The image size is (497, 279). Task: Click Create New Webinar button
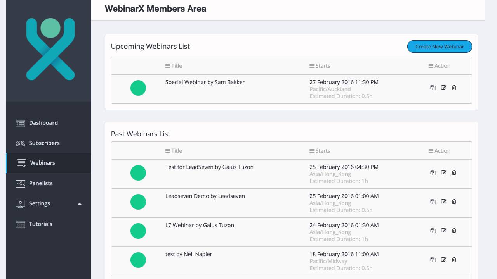440,46
